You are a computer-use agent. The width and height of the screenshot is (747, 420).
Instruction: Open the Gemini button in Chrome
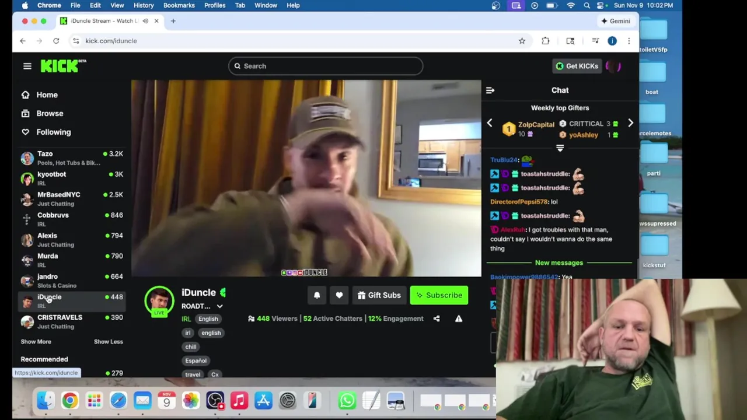pyautogui.click(x=616, y=21)
